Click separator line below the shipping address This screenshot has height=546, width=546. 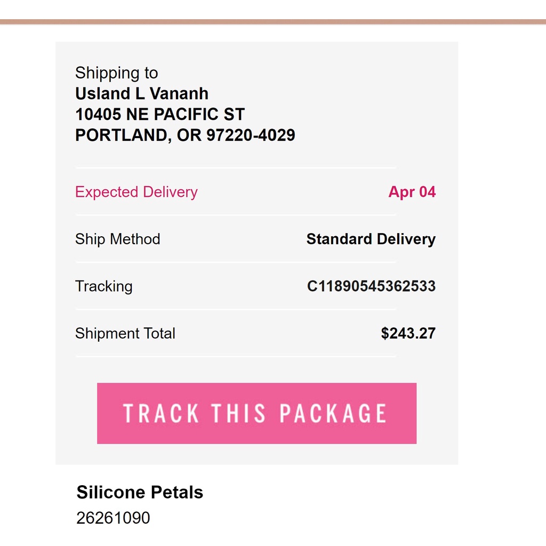click(235, 168)
